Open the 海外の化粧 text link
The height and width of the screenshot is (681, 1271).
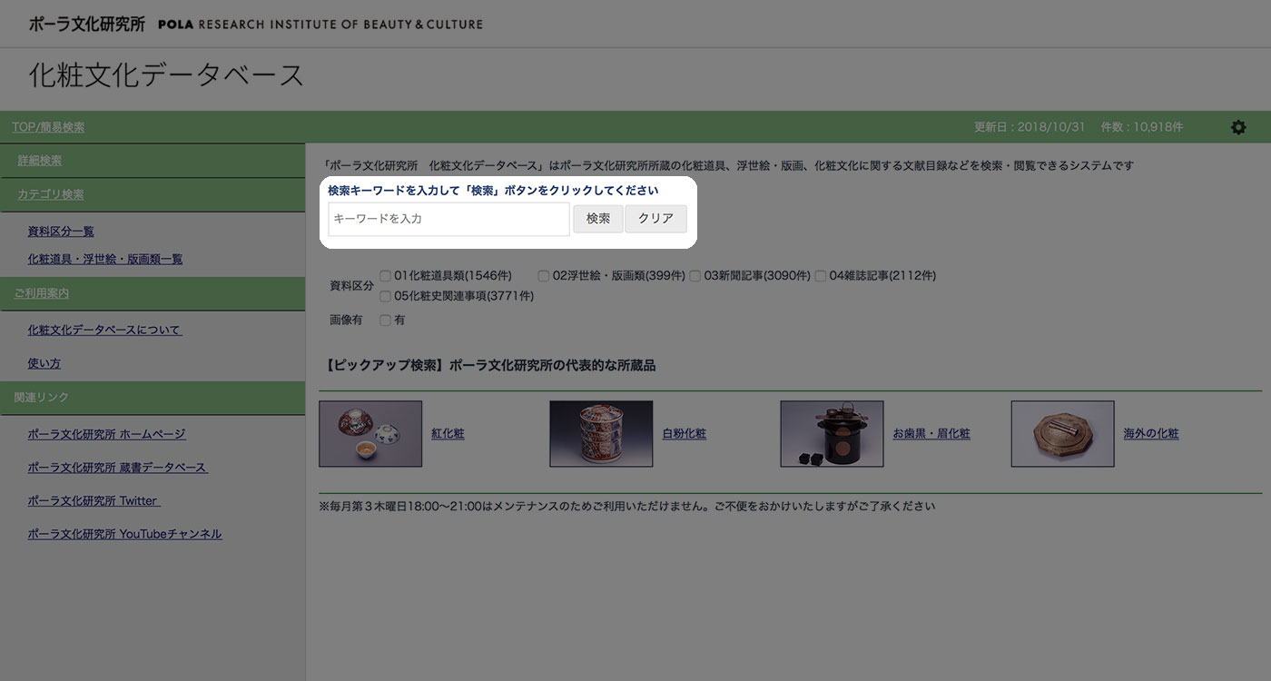[x=1151, y=434]
